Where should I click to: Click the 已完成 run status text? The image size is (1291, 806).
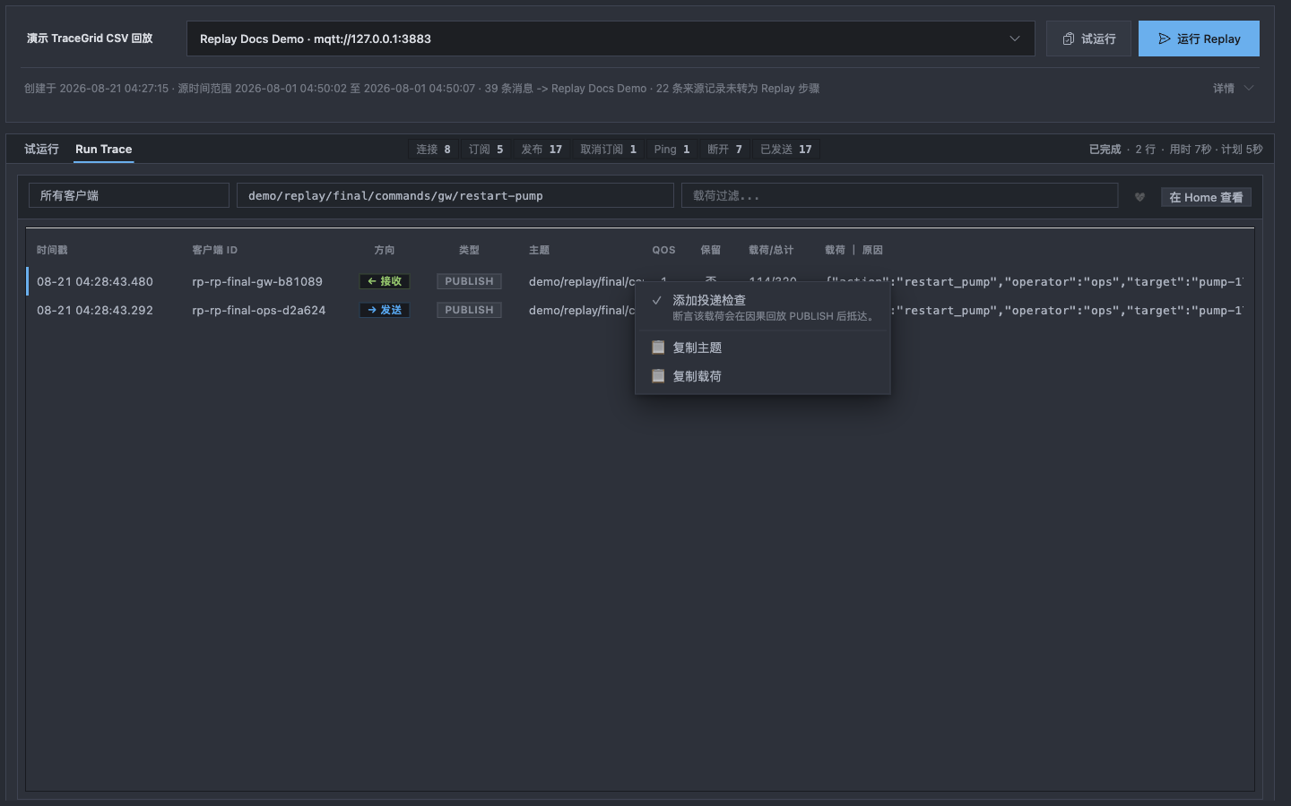click(1105, 150)
